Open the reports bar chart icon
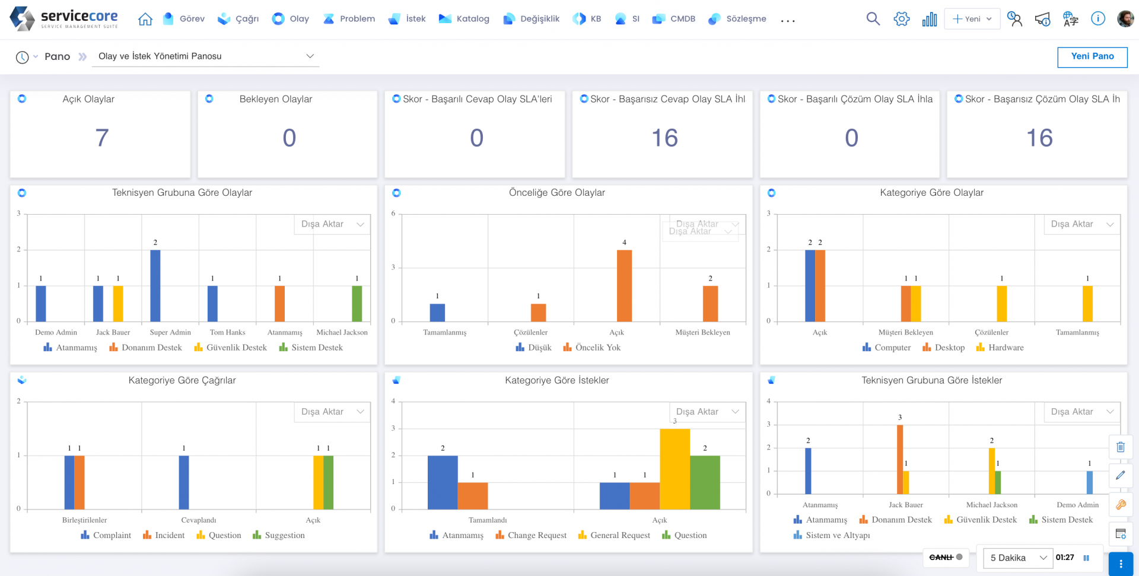 point(929,20)
